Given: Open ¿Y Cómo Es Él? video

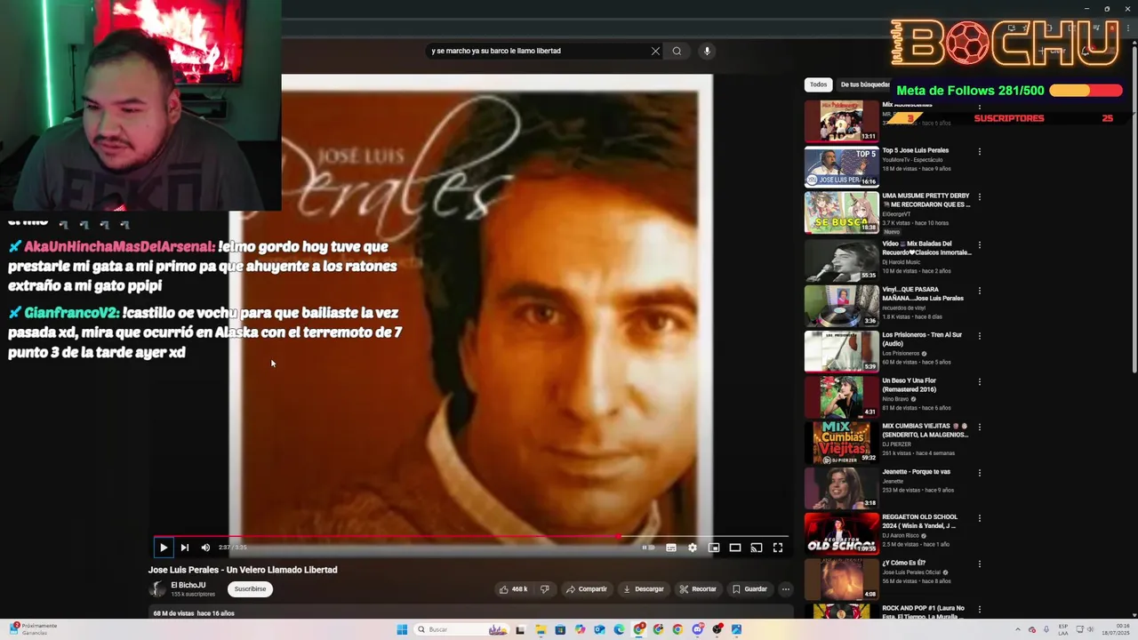Looking at the screenshot, I should 841,580.
